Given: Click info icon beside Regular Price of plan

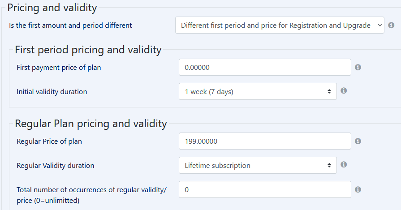Looking at the screenshot, I should pyautogui.click(x=358, y=141).
